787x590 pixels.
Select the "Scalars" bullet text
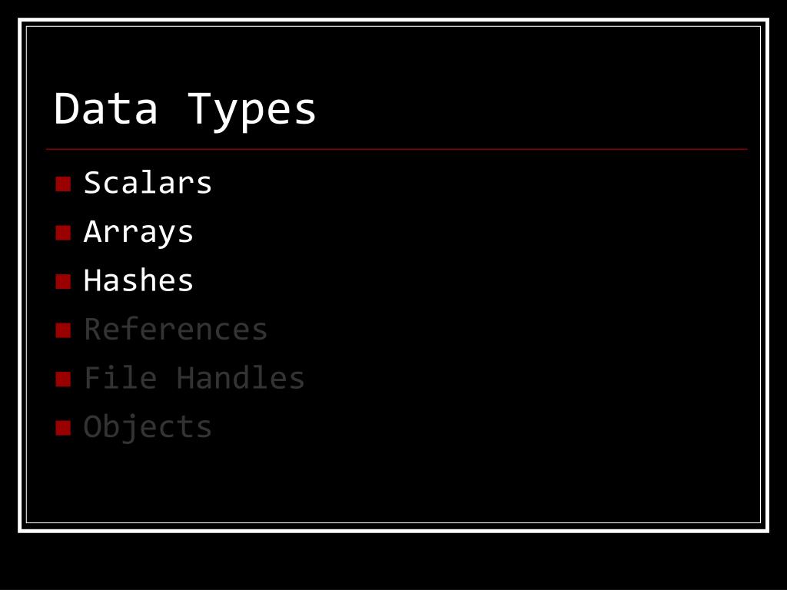[x=148, y=183]
